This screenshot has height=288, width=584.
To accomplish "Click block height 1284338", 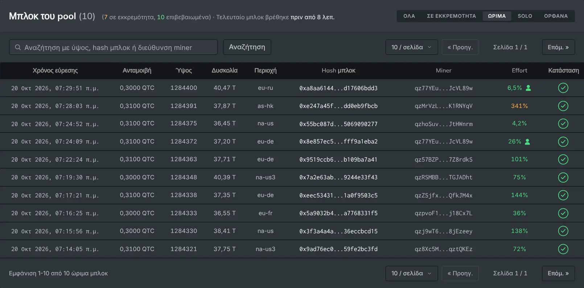I will (x=184, y=195).
